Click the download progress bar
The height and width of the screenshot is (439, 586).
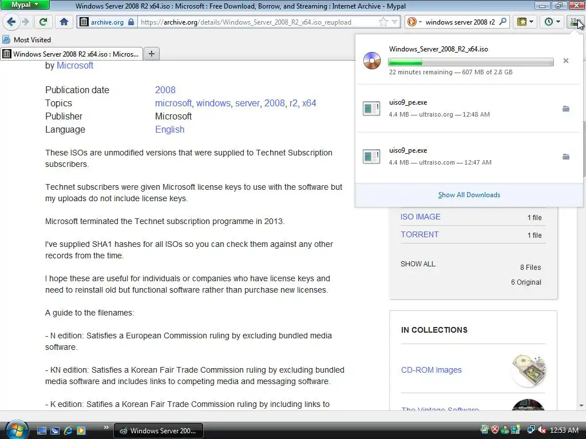pos(471,62)
